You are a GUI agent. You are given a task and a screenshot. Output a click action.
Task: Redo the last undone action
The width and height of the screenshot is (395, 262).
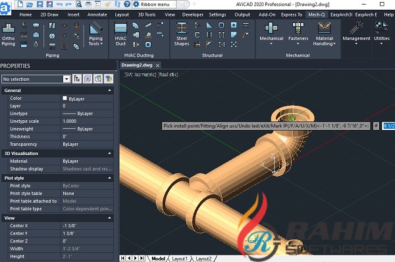(68, 4)
